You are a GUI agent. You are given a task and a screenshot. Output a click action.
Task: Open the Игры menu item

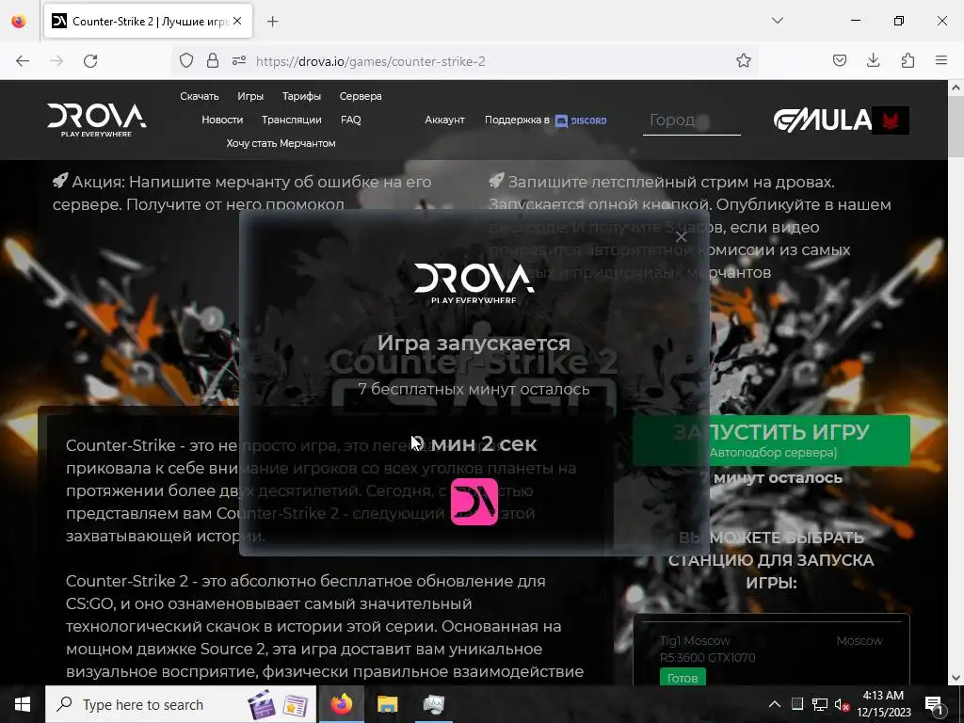coord(250,96)
